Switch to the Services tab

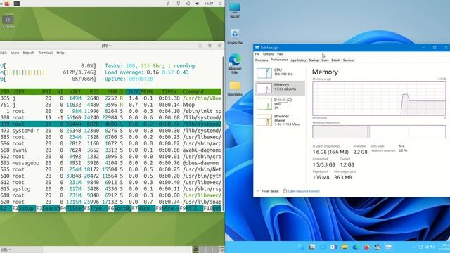(x=349, y=60)
